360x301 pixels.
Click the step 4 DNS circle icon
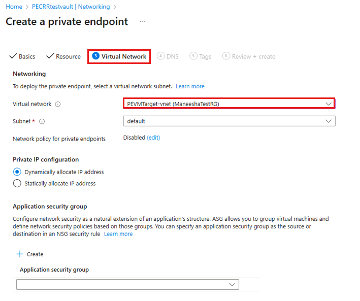[161, 56]
